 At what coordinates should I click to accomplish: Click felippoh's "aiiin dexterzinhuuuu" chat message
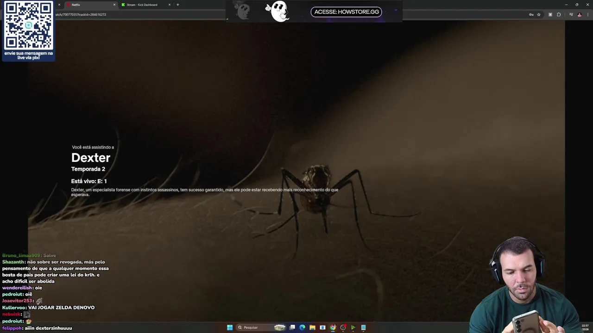37,328
